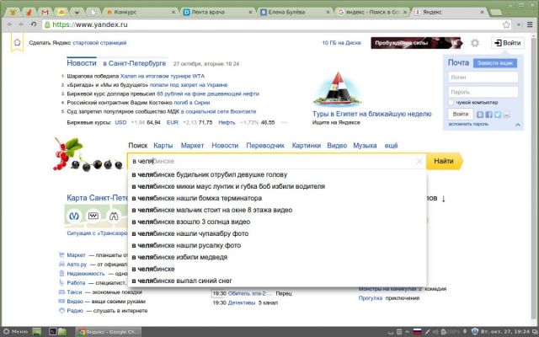539x337 pixels.
Task: Open the 'Картинки' search tab
Action: pyautogui.click(x=307, y=146)
